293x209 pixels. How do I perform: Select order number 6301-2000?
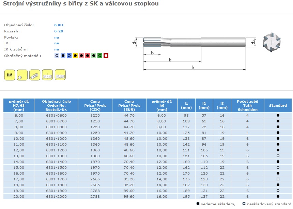56,196
